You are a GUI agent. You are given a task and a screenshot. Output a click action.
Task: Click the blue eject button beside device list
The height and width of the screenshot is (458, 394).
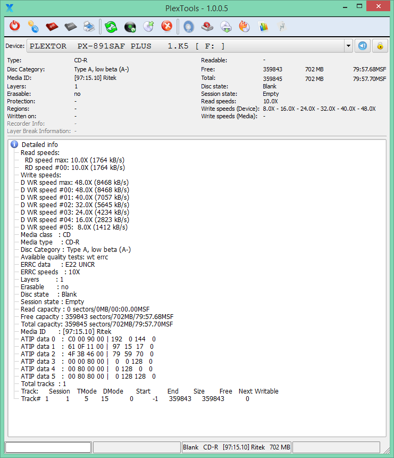(x=363, y=46)
